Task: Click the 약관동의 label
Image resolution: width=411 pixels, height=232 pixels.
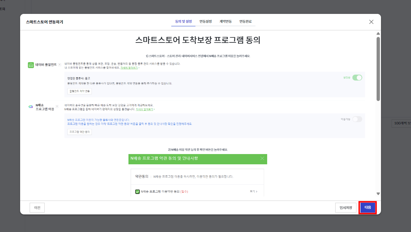Action: (x=142, y=176)
